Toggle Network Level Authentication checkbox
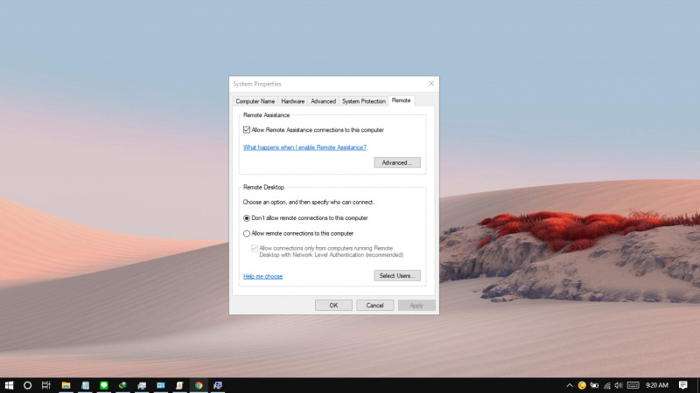Screen dimensions: 700x393 (255, 248)
